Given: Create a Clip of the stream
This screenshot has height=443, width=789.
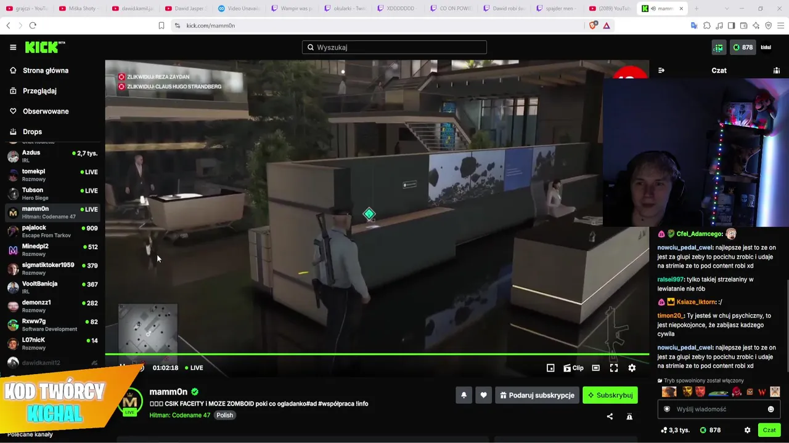Looking at the screenshot, I should point(573,368).
